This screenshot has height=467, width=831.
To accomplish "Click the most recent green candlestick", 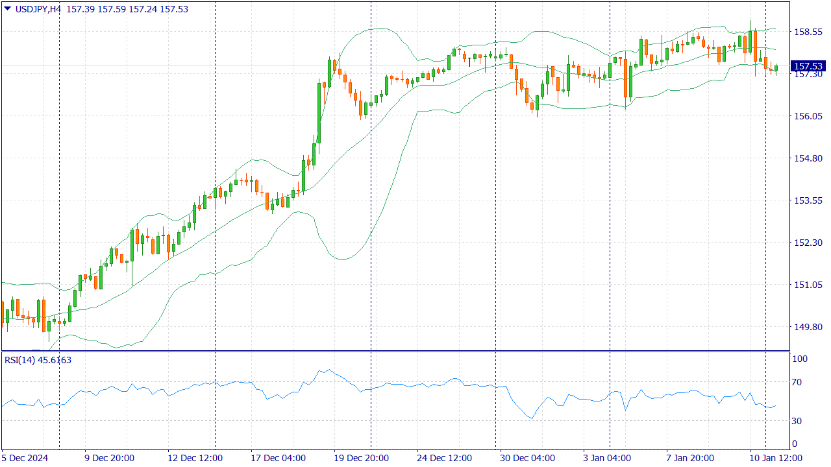I will [x=776, y=68].
